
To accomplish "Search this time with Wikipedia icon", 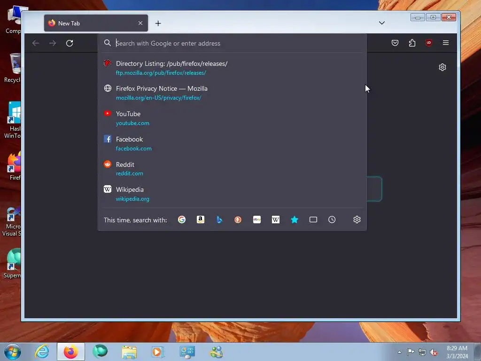I will tap(275, 220).
